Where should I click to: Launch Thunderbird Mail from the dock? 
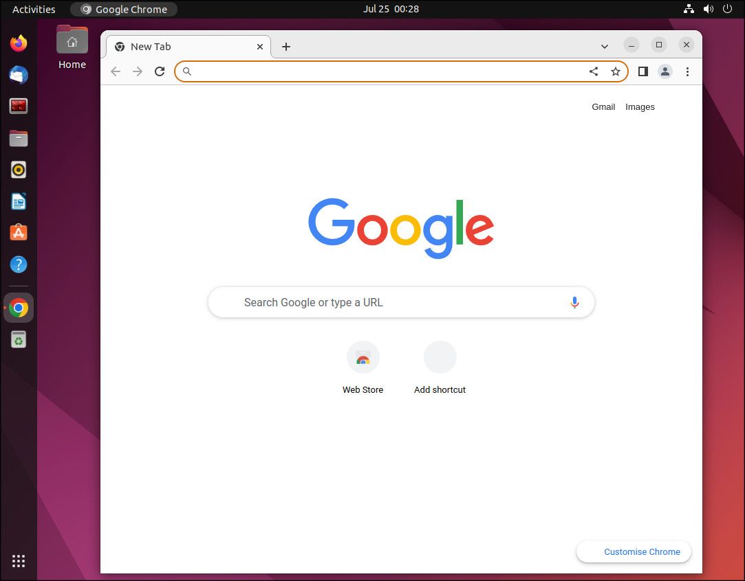tap(19, 75)
